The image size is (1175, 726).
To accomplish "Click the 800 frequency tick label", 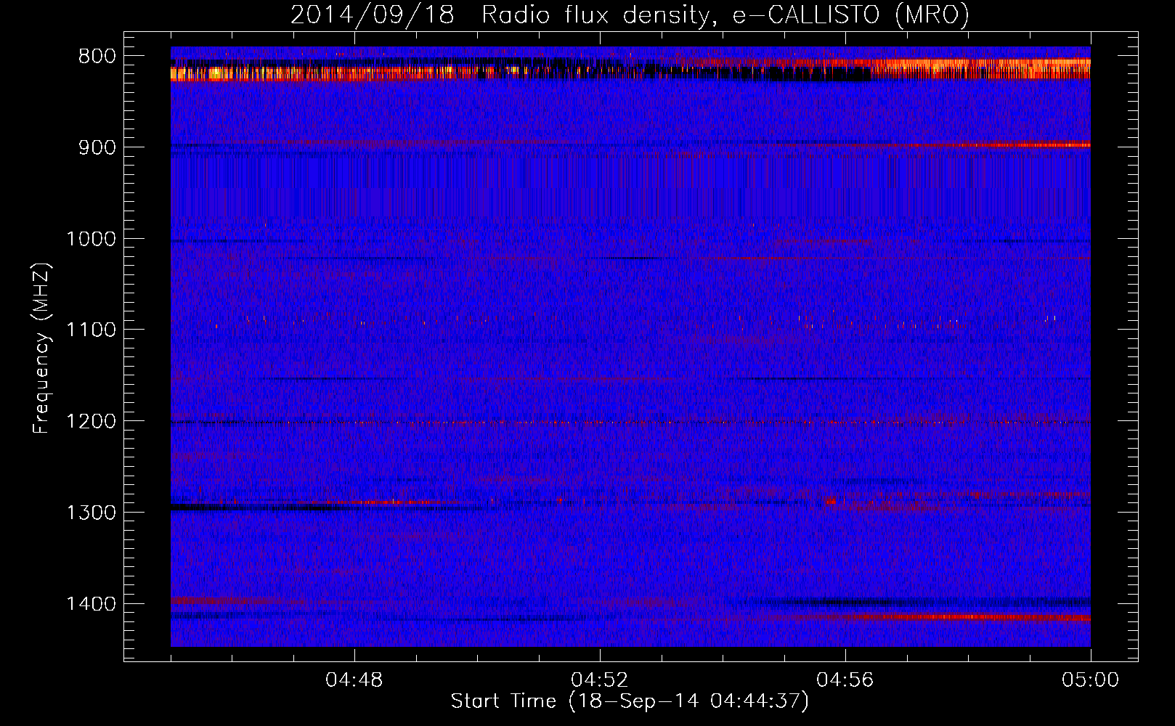I will 97,57.
